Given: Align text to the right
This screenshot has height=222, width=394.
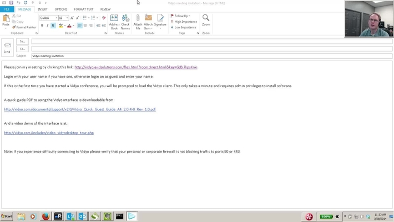Looking at the screenshot, I should point(90,26).
